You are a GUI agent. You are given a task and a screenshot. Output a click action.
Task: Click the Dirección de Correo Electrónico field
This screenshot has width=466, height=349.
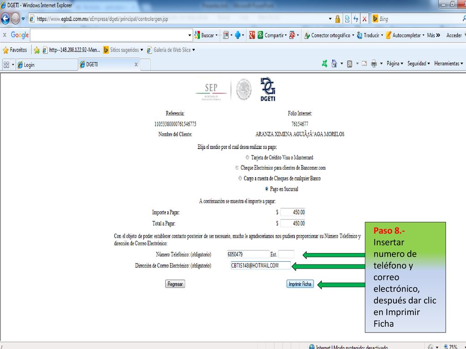(261, 265)
